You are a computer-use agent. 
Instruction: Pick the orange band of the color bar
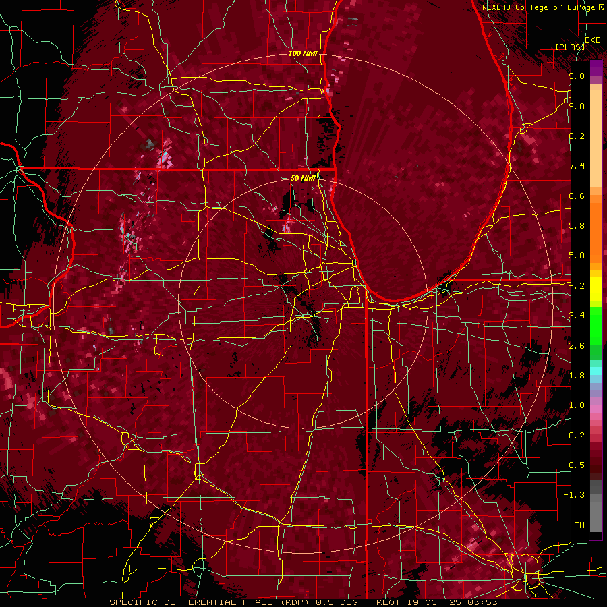tap(596, 233)
